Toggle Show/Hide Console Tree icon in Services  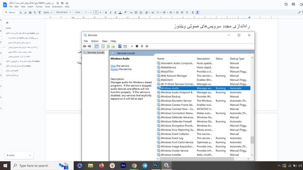pos(97,46)
